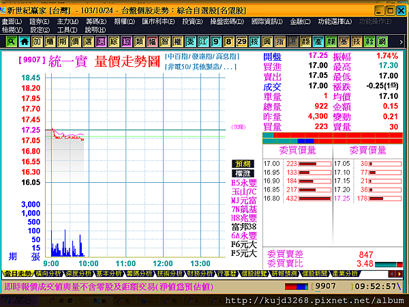Click the 16.80 bid price row
This screenshot has width=409, height=307.
(297, 199)
